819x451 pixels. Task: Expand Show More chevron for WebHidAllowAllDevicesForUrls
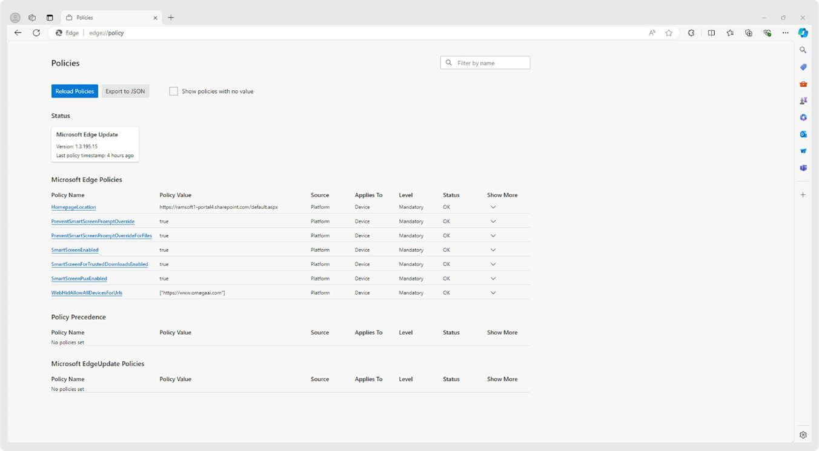[493, 293]
